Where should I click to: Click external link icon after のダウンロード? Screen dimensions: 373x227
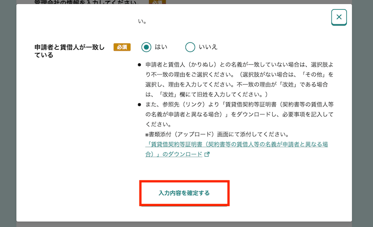pos(207,154)
